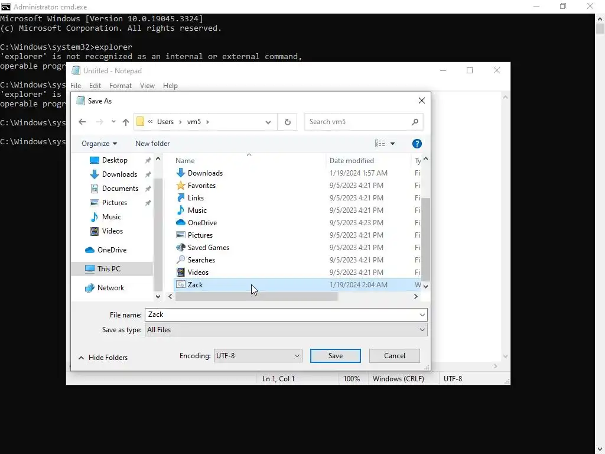Click the Zack date 1/19/2024 2:04 AM
This screenshot has height=454, width=605.
point(358,285)
